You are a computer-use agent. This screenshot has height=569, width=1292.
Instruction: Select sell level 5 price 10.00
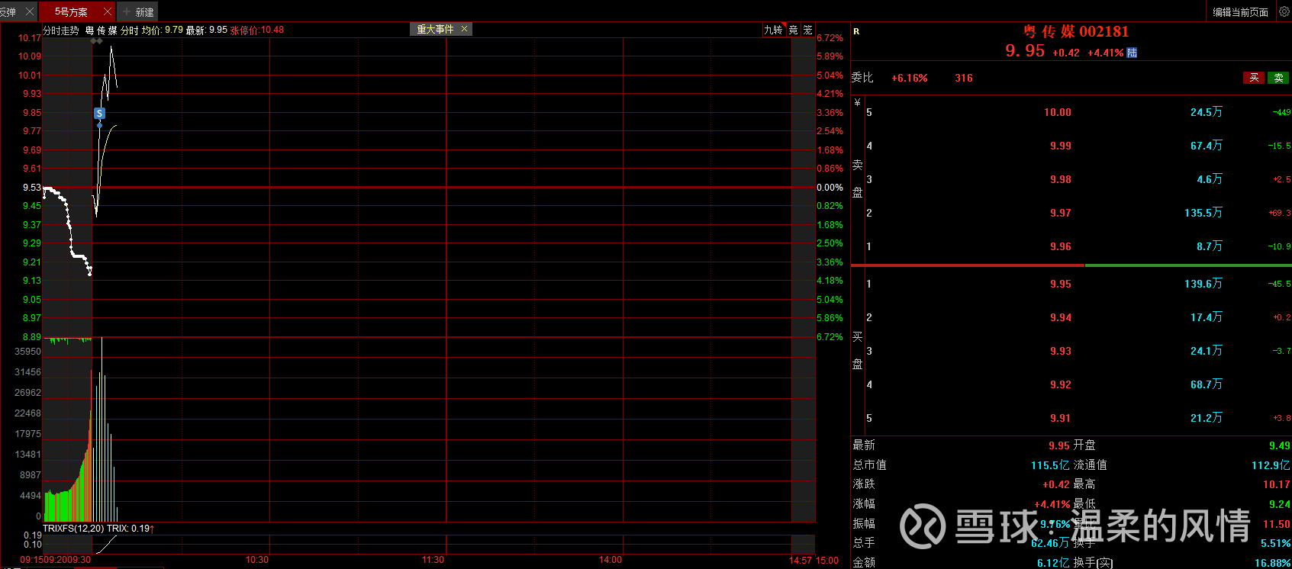coord(1058,112)
